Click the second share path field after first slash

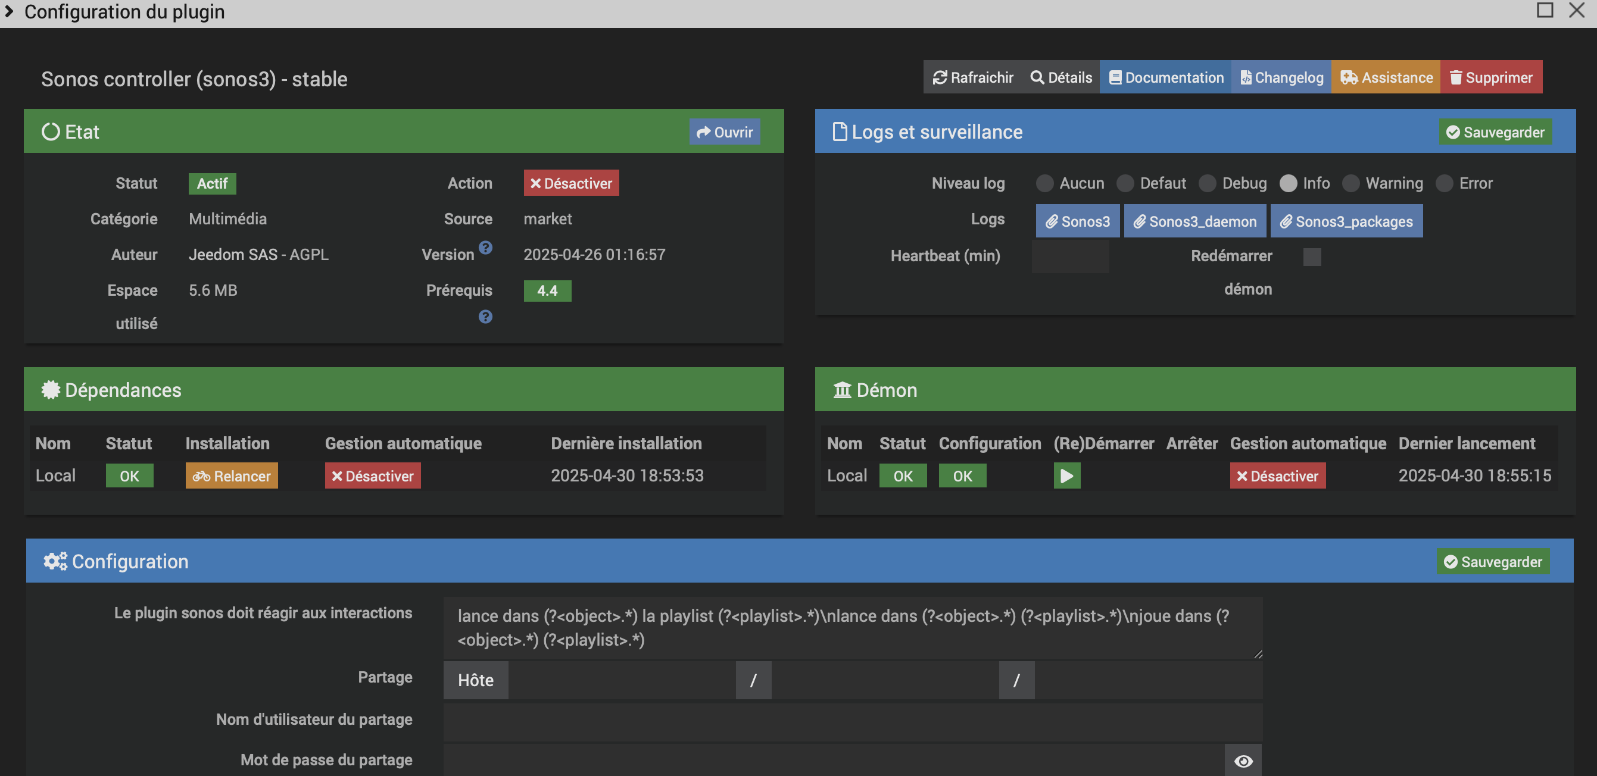pyautogui.click(x=885, y=680)
